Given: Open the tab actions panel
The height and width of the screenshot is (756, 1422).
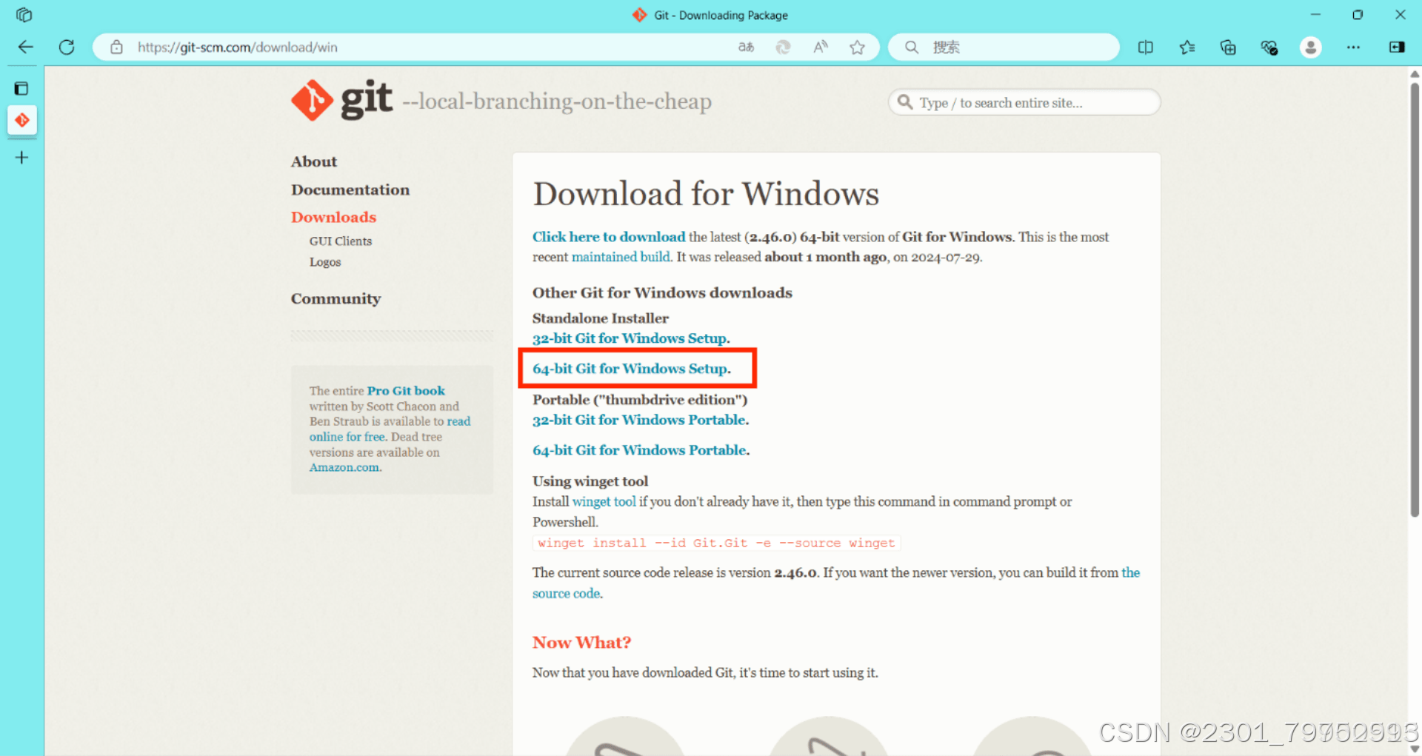Looking at the screenshot, I should [21, 88].
